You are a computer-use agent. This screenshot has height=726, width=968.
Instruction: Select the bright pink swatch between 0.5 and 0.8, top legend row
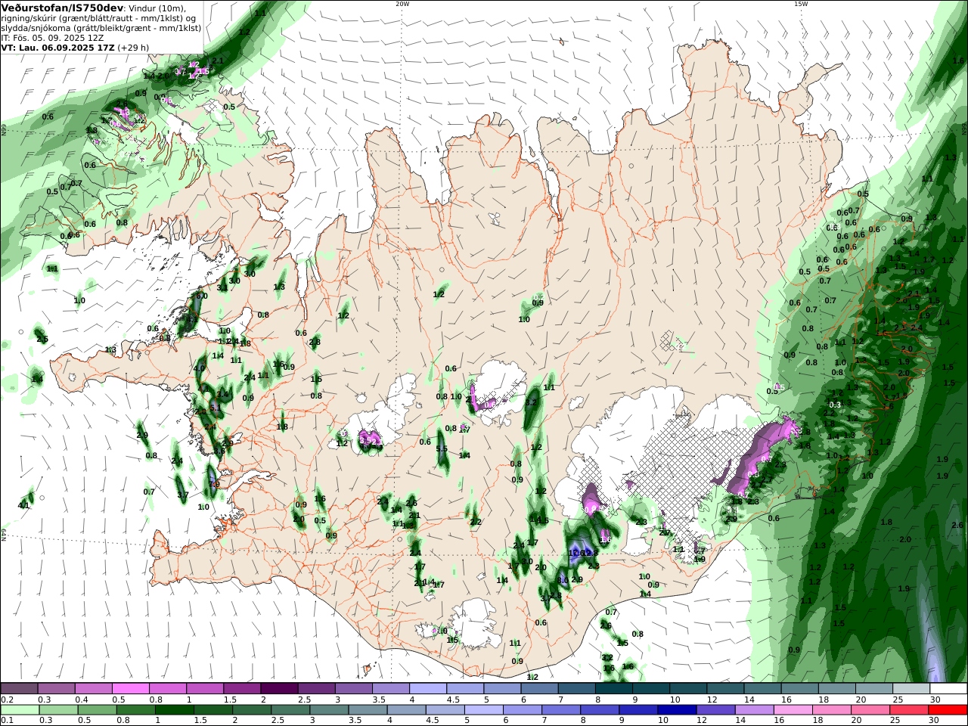point(130,688)
